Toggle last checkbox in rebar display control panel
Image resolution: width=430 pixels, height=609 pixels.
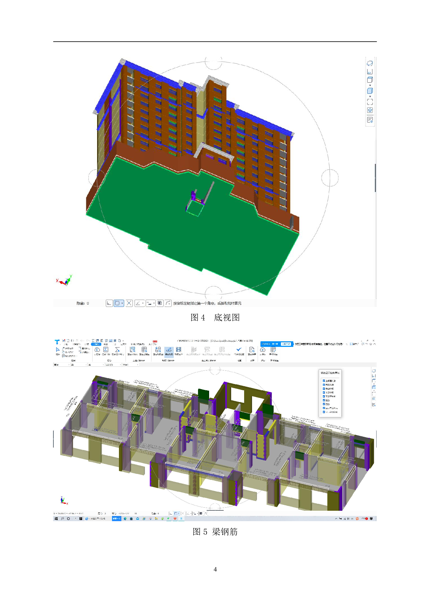324,412
